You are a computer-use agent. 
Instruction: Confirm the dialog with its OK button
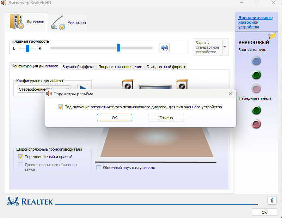tap(115, 118)
